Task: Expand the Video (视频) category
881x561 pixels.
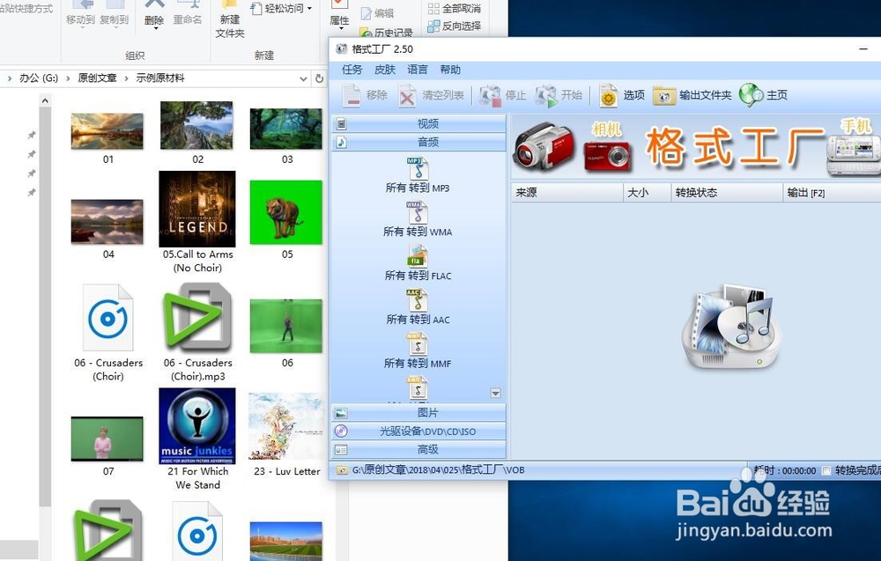Action: coord(418,123)
